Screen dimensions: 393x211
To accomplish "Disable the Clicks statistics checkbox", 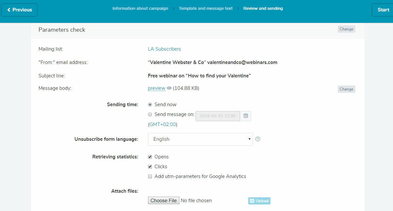I will 150,166.
